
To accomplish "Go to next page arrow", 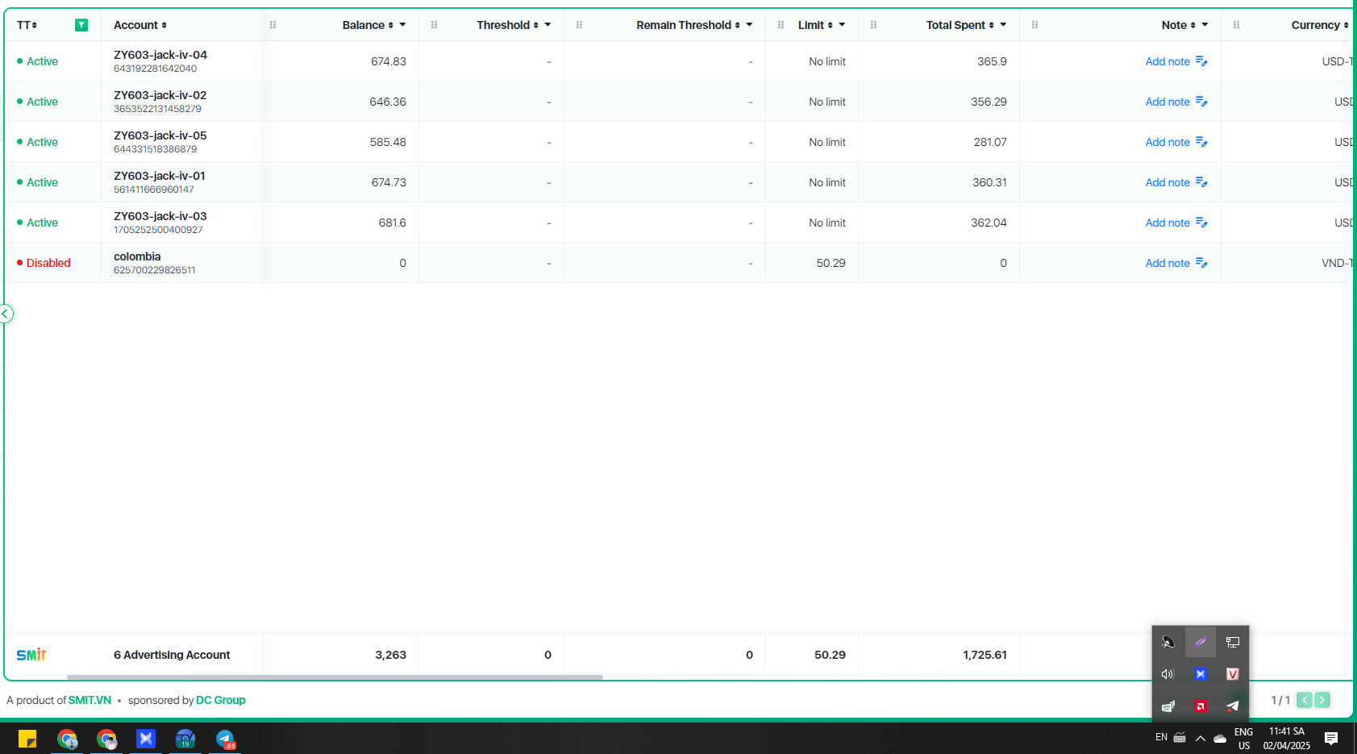I will [x=1322, y=700].
